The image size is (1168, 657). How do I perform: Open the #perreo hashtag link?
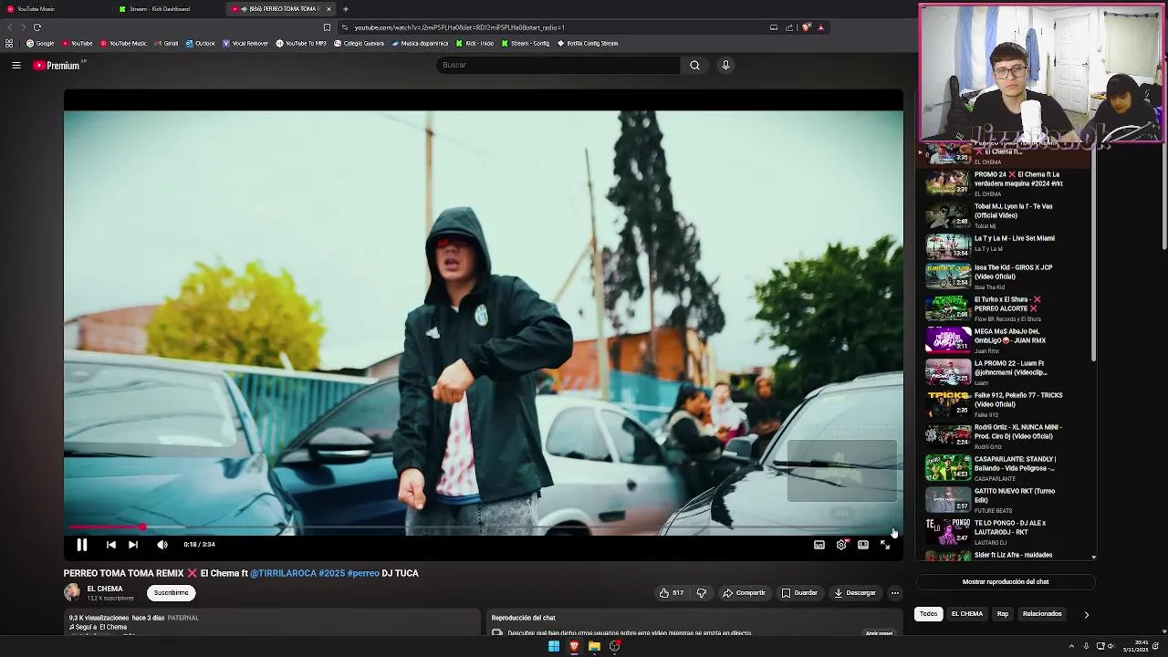[363, 573]
